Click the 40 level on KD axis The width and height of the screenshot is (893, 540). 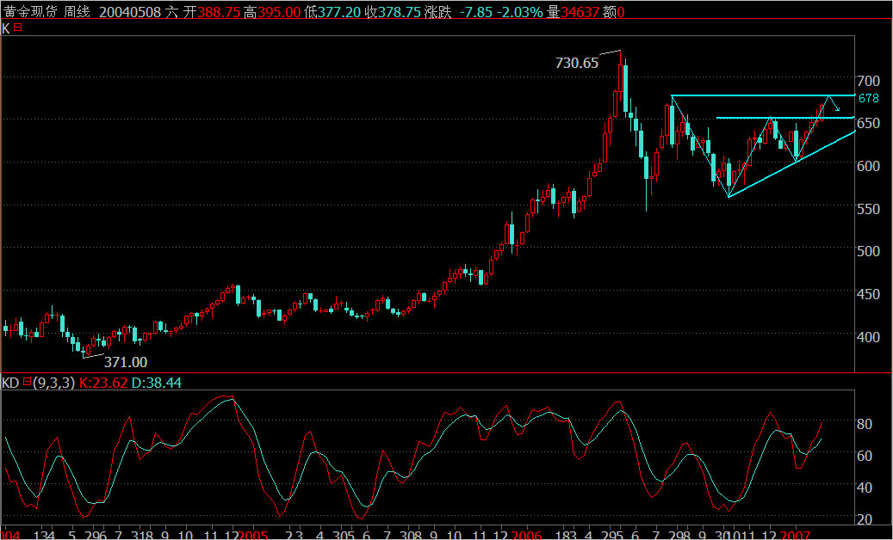pos(865,488)
